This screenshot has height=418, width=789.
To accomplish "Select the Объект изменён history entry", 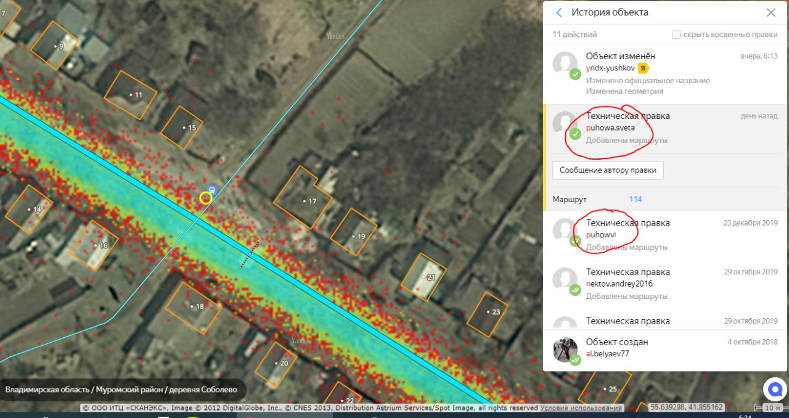I will (x=665, y=73).
